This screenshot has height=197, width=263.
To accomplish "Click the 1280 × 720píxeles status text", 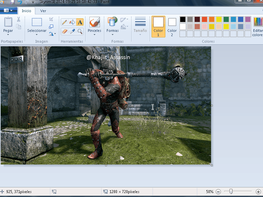I will click(124, 192).
